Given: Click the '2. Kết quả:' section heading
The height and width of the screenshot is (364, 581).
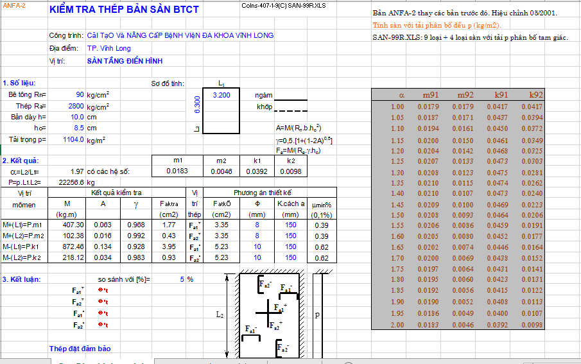Looking at the screenshot, I should pyautogui.click(x=21, y=160).
